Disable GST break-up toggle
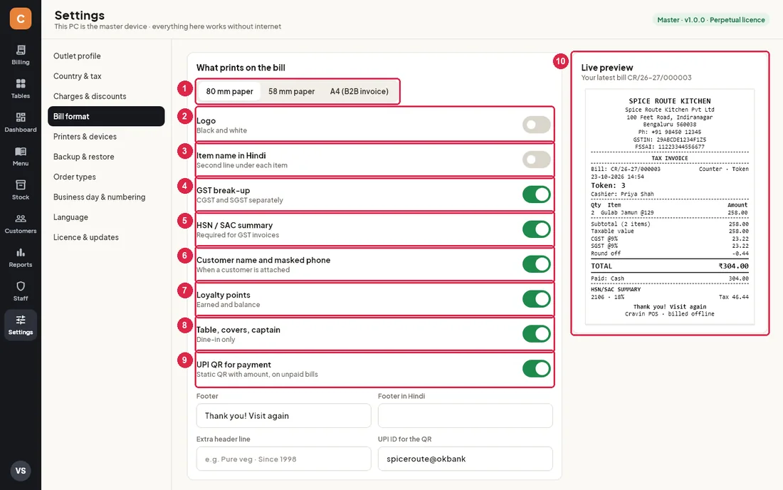The width and height of the screenshot is (783, 490). [x=536, y=194]
